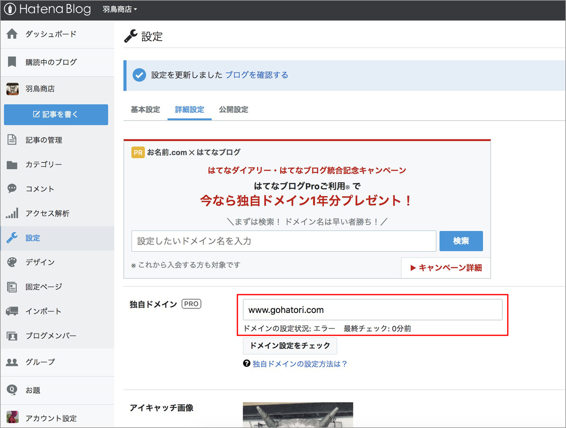The width and height of the screenshot is (566, 428).
Task: Click the 羽鳥商店 blog thumbnail in sidebar
Action: coord(12,89)
